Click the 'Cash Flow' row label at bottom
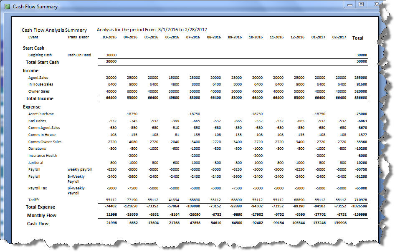Viewport: 395px width, 252px height. (38, 224)
